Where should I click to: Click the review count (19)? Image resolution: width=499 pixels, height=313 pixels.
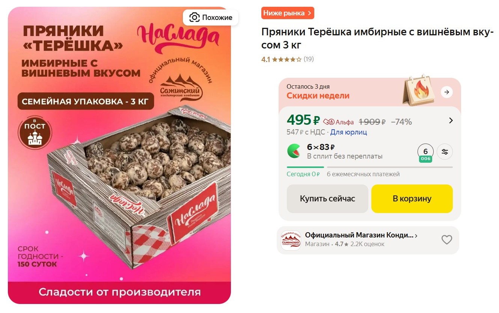click(309, 59)
